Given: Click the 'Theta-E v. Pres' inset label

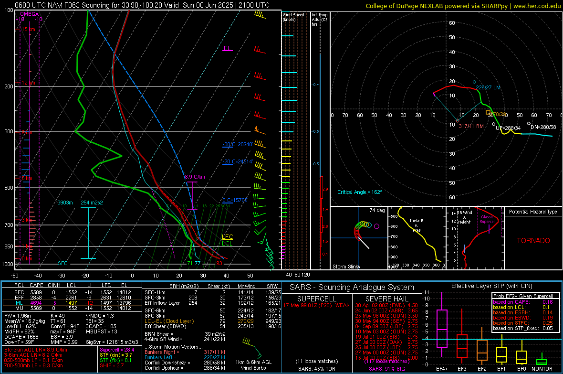Looking at the screenshot, I should click(x=417, y=225).
